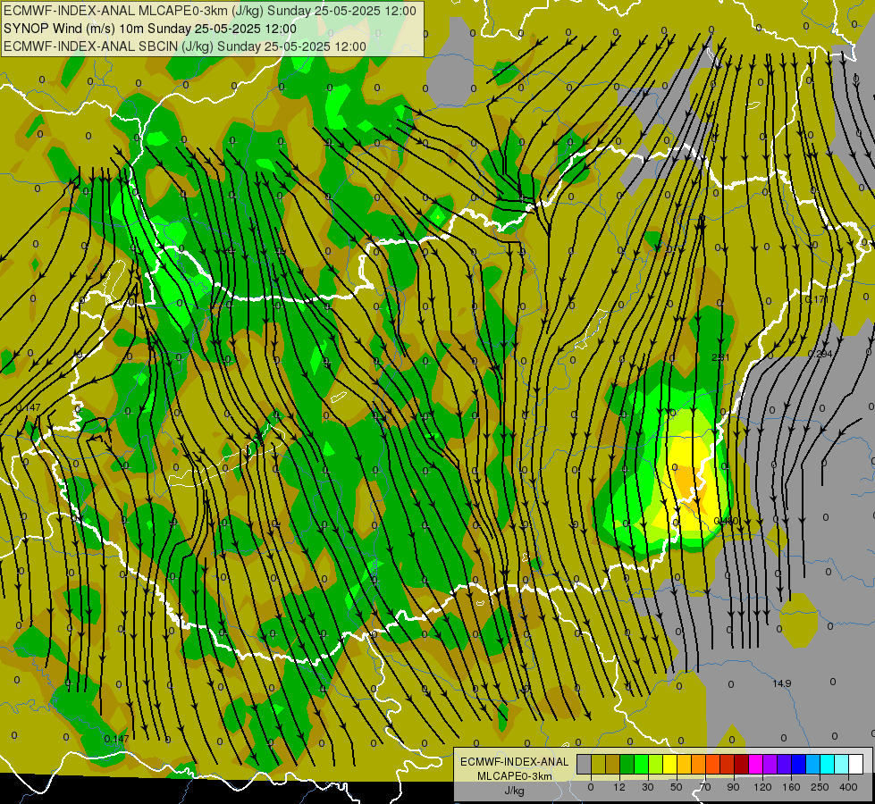This screenshot has height=804, width=875.
Task: Click the legend tick value 70
Action: (705, 787)
